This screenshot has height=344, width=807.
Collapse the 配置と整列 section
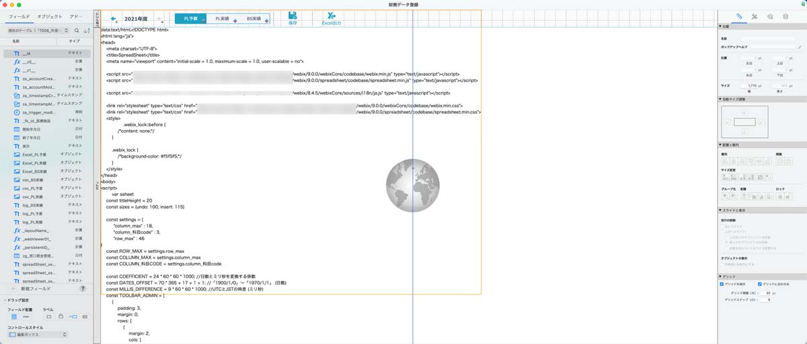click(721, 145)
